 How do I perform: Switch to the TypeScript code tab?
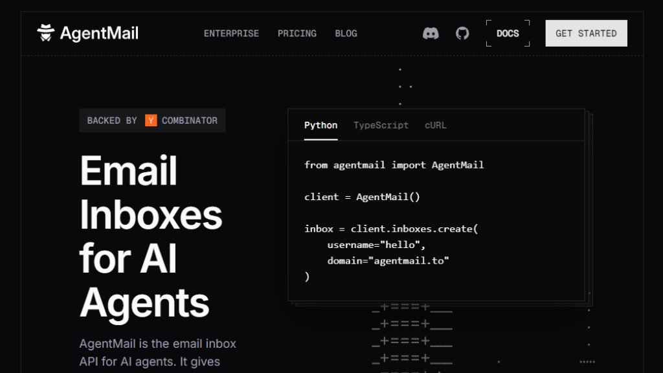(381, 125)
